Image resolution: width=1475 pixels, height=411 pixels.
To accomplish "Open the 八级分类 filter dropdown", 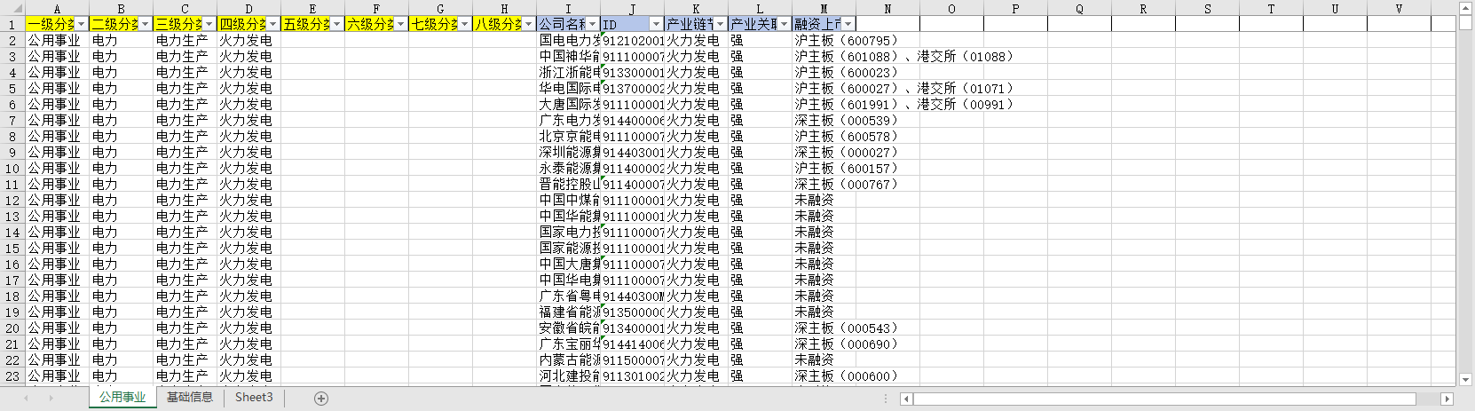I will coord(529,24).
